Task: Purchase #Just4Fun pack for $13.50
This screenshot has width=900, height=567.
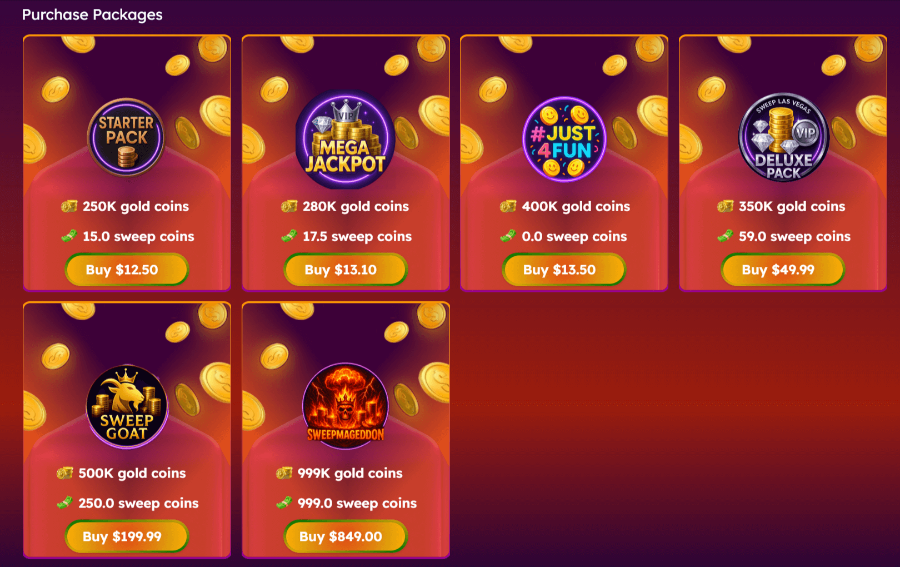Action: pos(564,270)
